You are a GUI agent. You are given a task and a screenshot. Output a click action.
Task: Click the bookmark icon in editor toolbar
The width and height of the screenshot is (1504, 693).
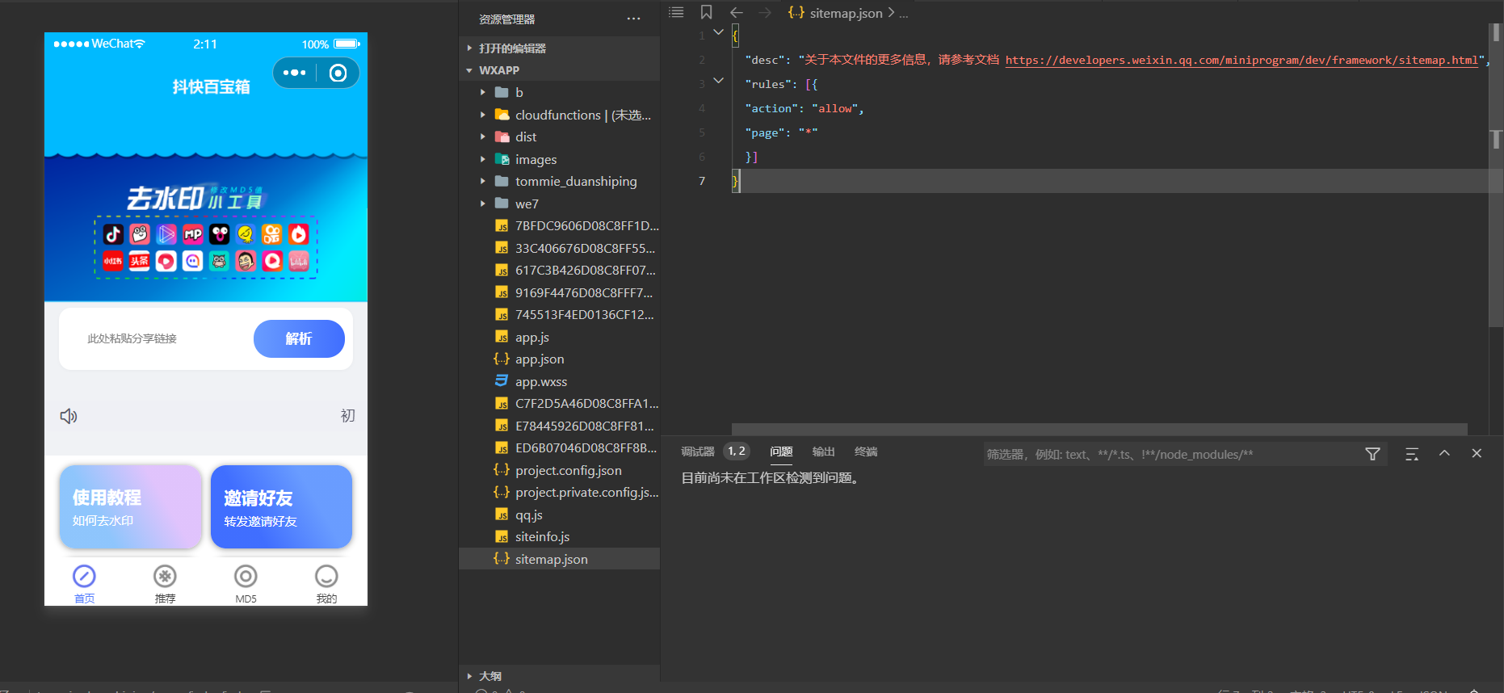(x=706, y=12)
